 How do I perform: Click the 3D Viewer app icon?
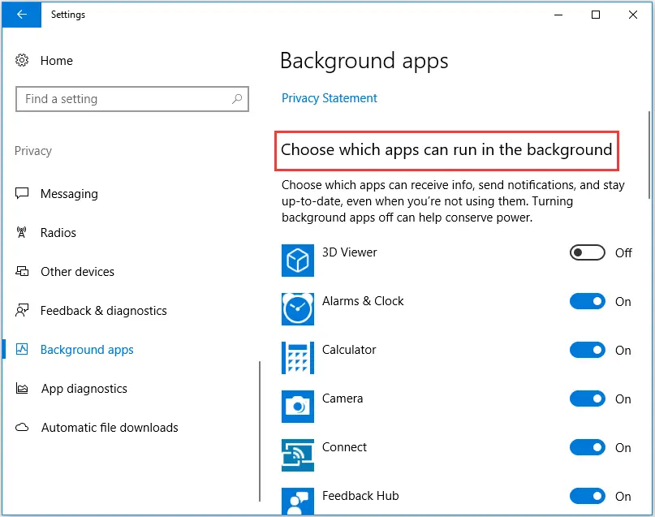(x=297, y=261)
